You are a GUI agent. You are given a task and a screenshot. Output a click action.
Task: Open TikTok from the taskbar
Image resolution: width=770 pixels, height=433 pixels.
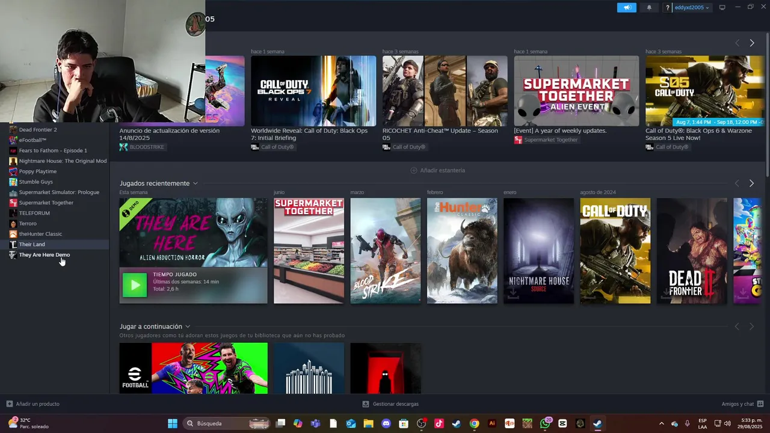pyautogui.click(x=439, y=423)
